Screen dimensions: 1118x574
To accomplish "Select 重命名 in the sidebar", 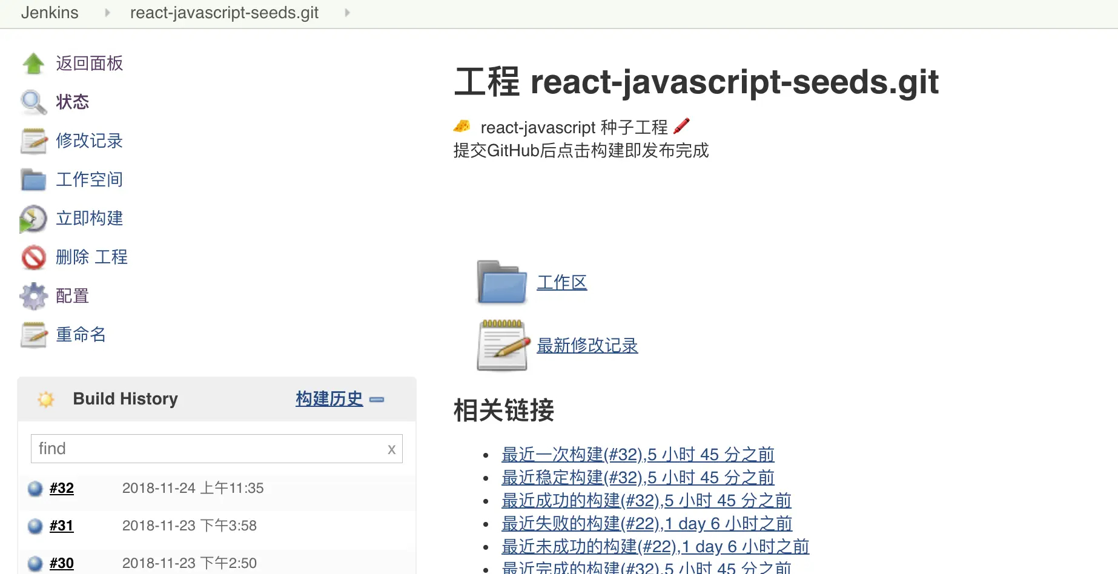I will coord(81,335).
